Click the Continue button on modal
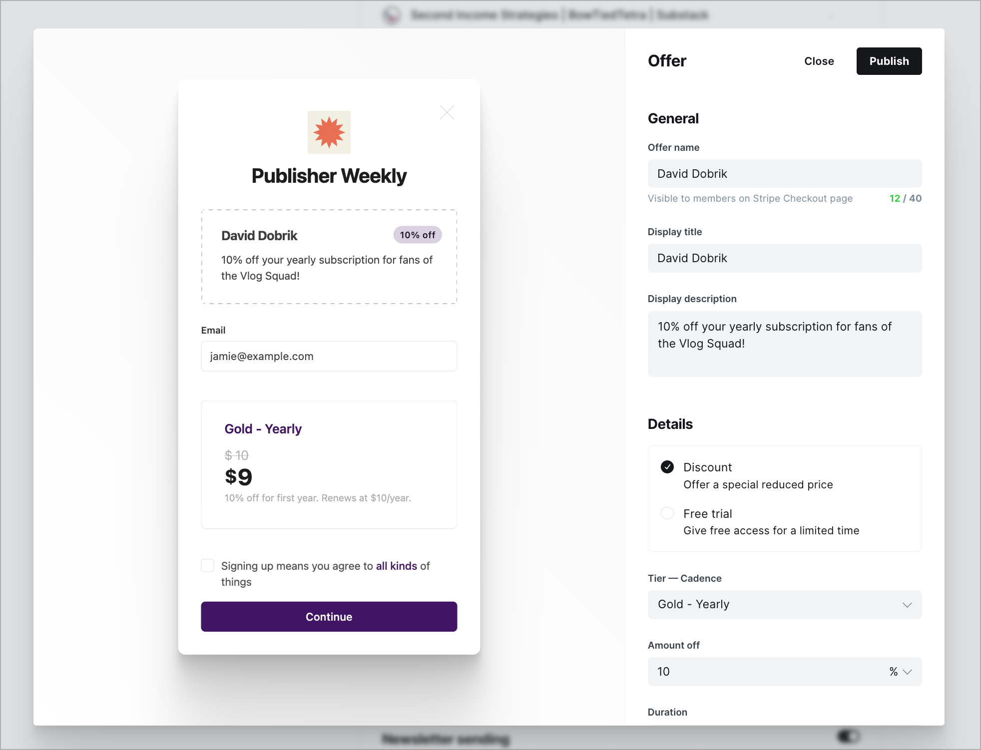This screenshot has width=981, height=750. (x=329, y=617)
